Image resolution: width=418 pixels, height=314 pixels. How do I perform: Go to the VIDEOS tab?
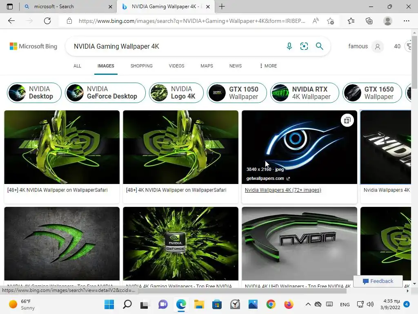click(176, 66)
